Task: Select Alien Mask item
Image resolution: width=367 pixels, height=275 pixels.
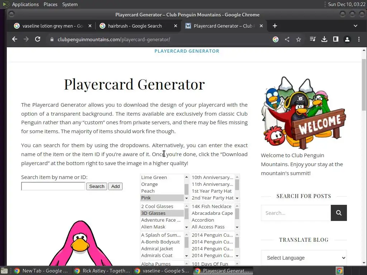Action: point(162,227)
